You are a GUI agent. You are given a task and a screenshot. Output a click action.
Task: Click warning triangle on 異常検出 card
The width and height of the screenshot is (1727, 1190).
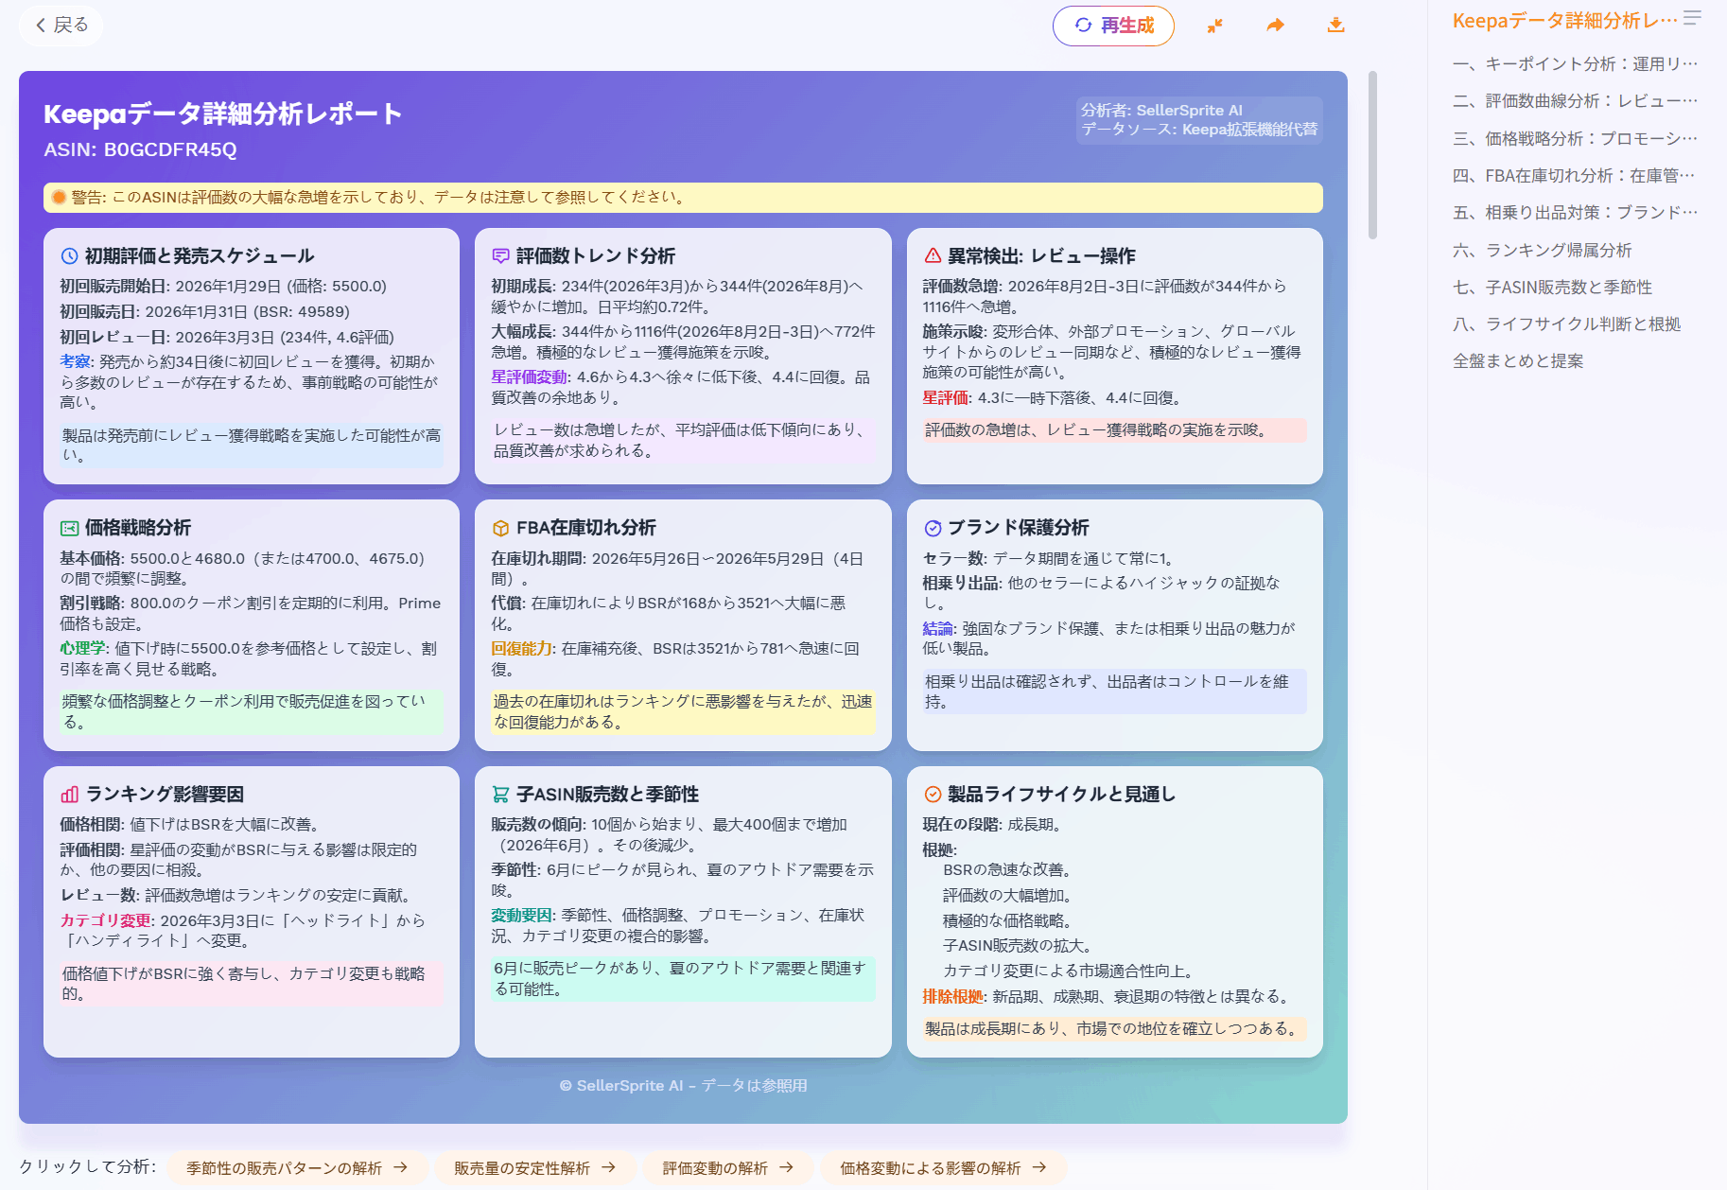[x=933, y=255]
